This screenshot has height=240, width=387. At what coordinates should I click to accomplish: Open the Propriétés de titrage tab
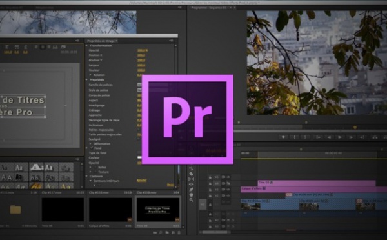101,41
